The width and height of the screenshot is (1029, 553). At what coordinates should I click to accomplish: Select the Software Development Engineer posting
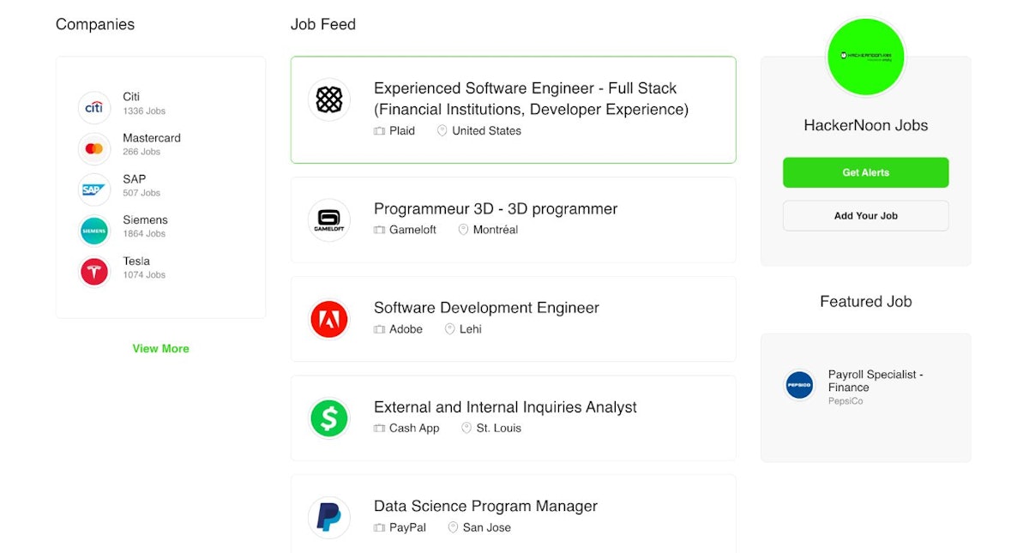(486, 308)
